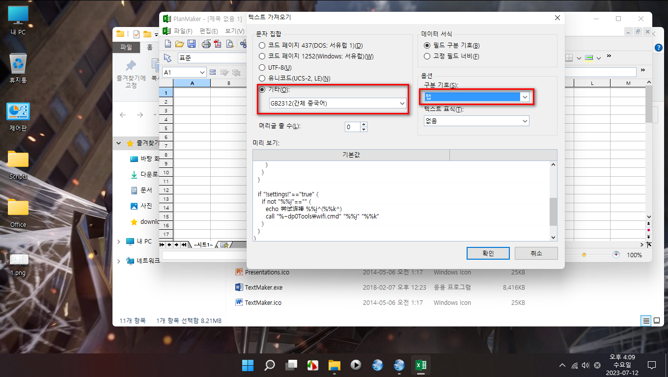Screen dimensions: 668x377
Task: Click the New document icon in PlanMaker toolbar
Action: click(168, 44)
